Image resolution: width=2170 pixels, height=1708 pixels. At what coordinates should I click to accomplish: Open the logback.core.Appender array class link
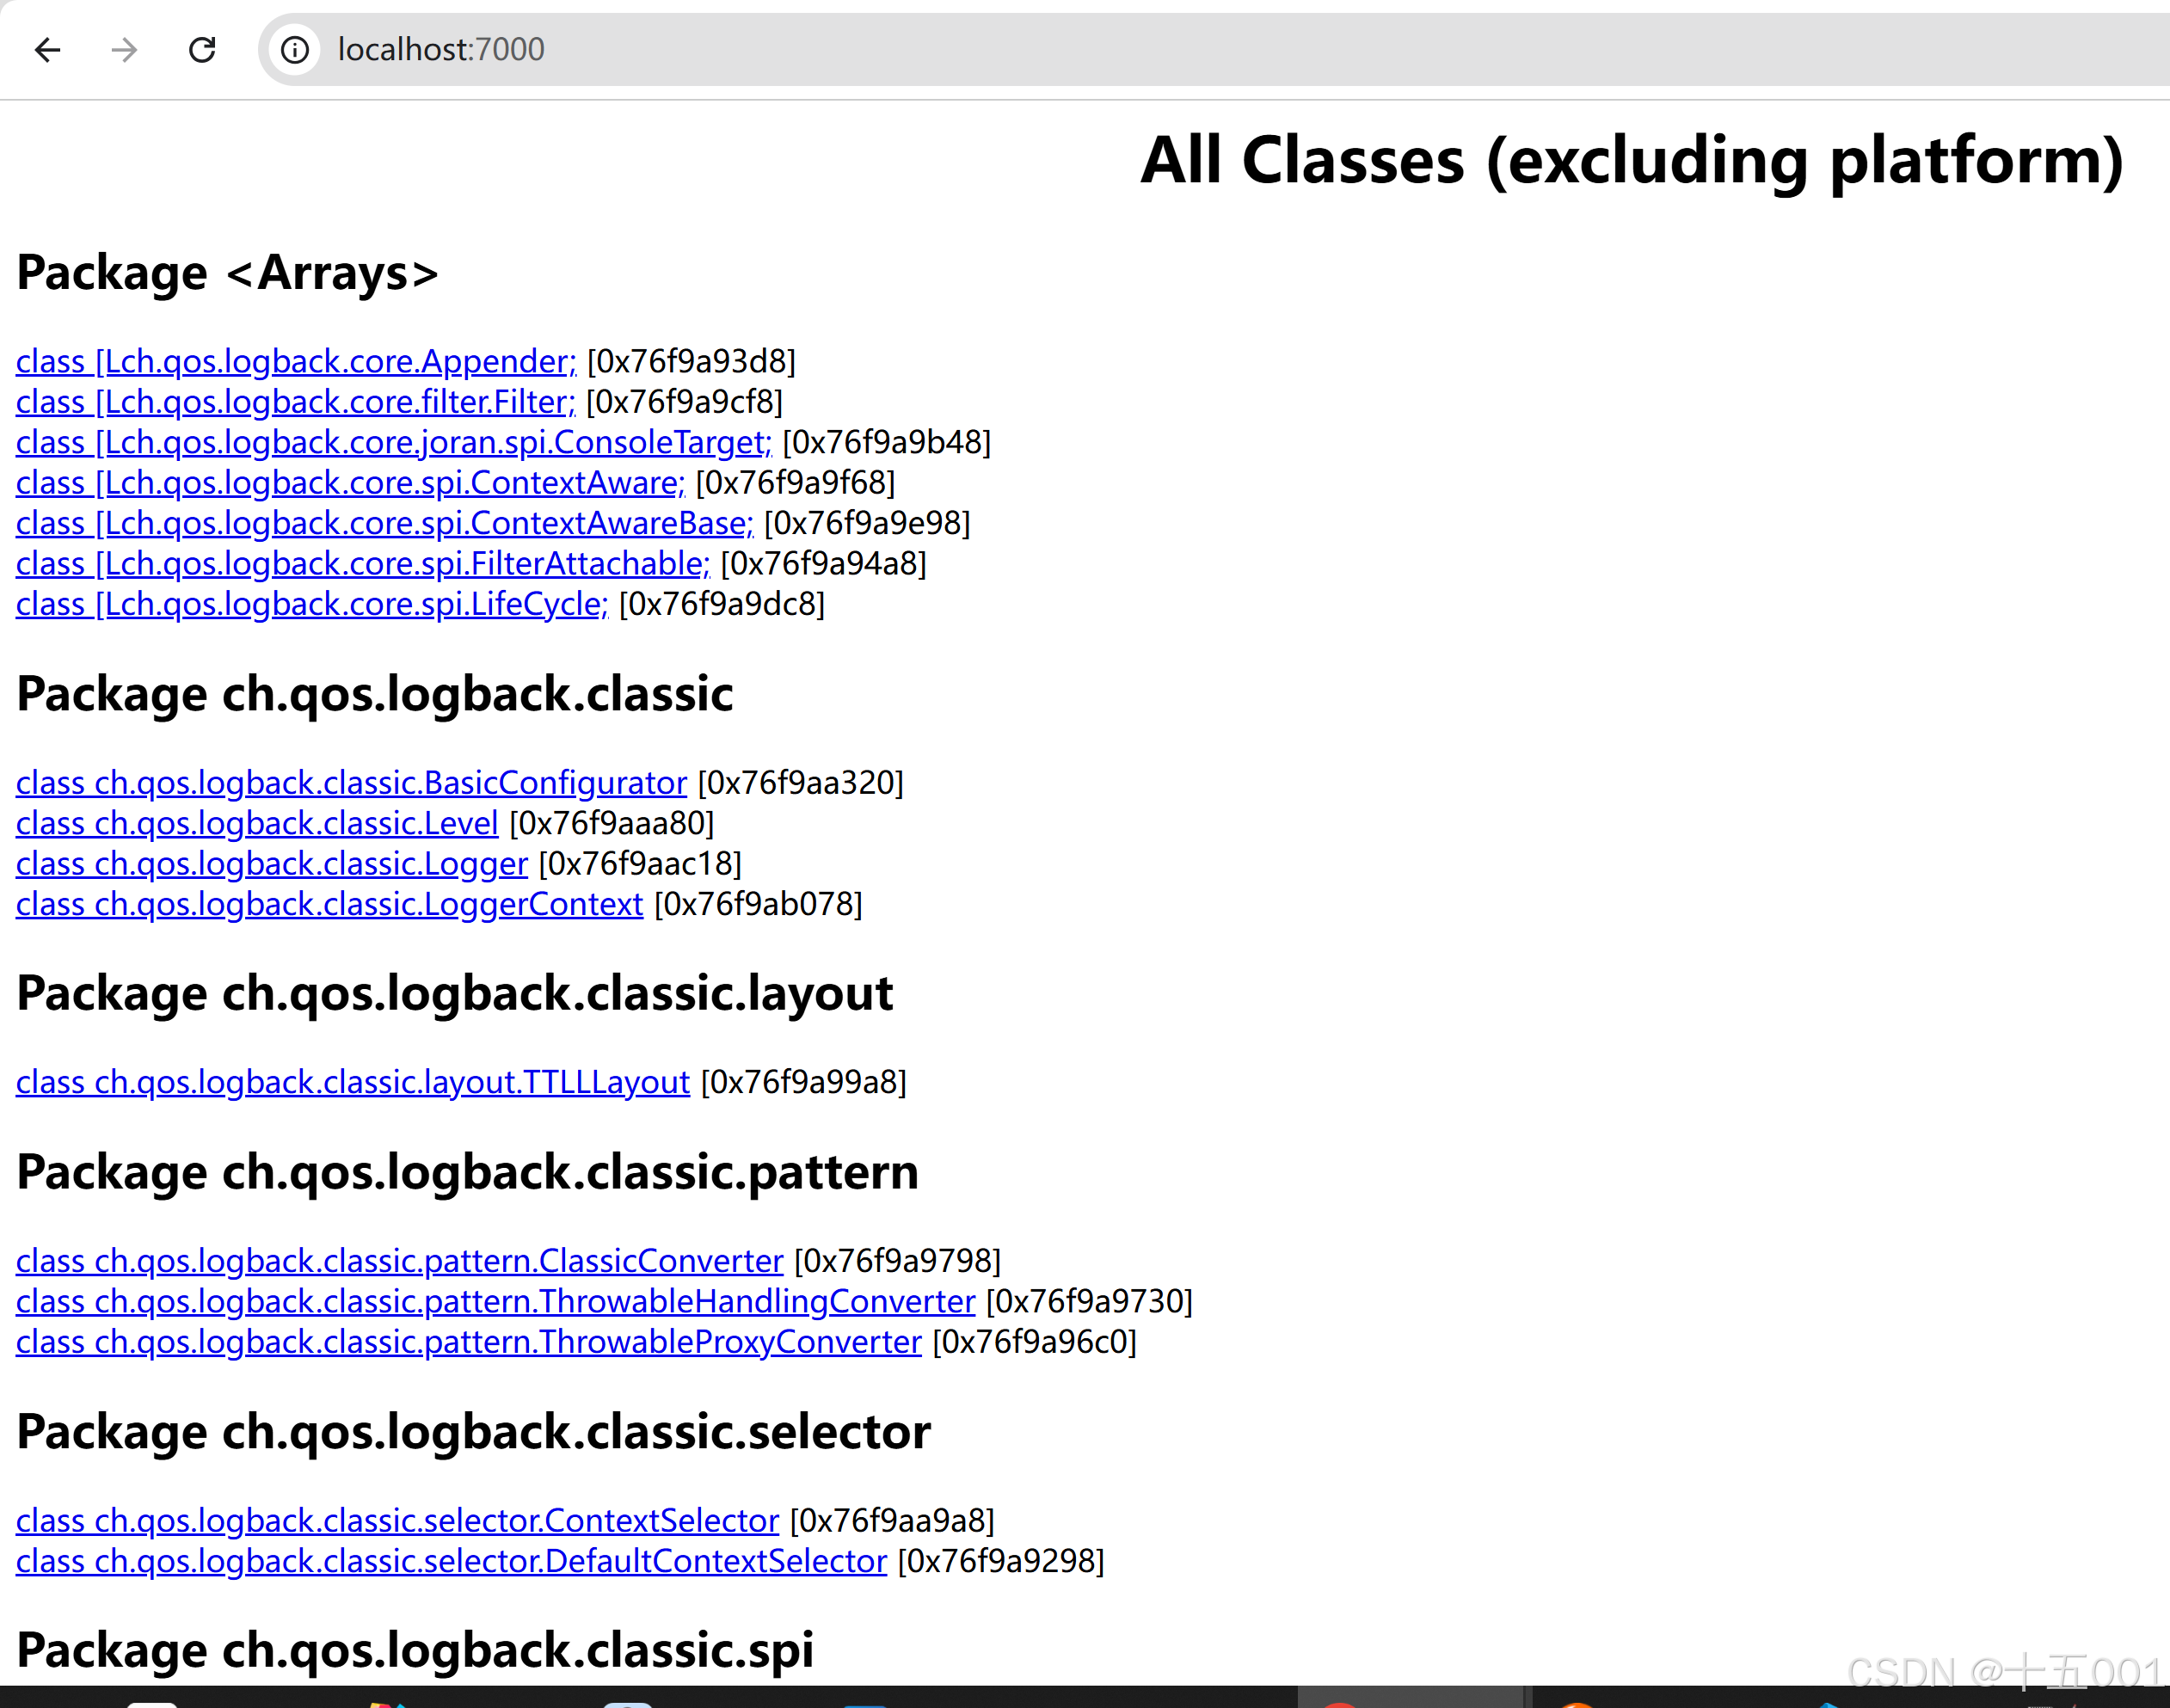pos(296,361)
